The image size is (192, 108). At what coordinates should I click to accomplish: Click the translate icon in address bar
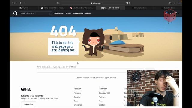[127, 3]
